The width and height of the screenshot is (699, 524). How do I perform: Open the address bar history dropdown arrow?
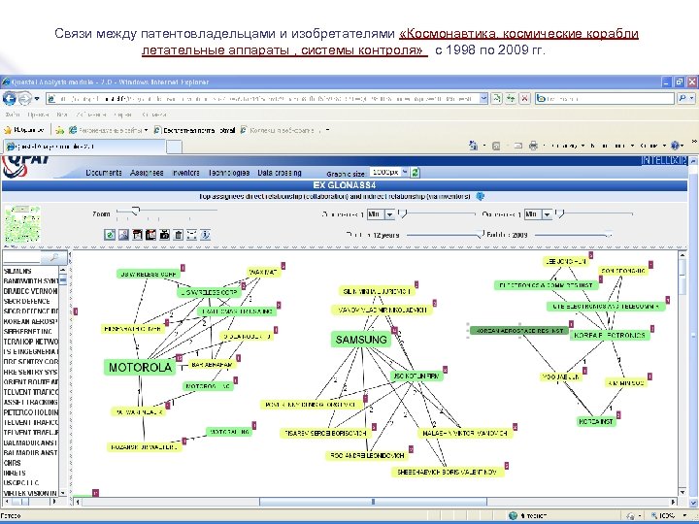[x=483, y=98]
